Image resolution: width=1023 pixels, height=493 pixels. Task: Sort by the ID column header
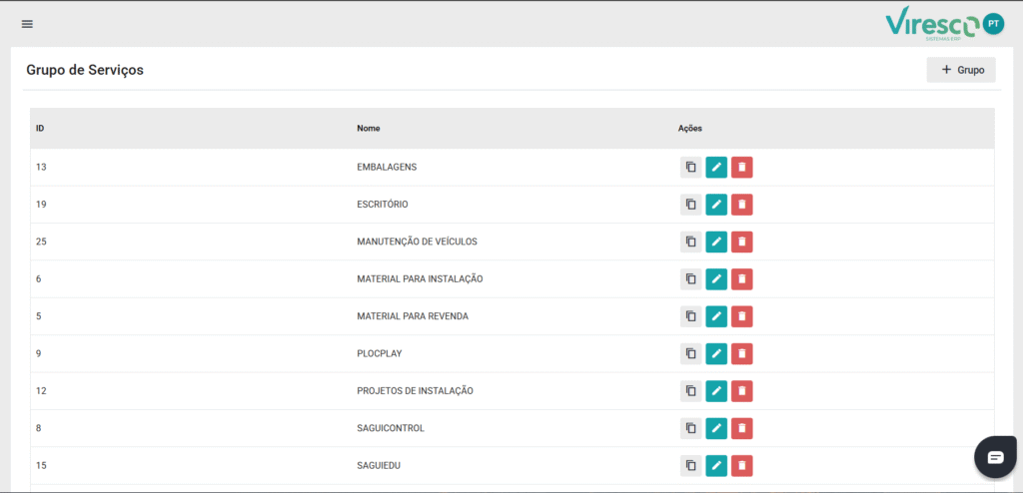pyautogui.click(x=40, y=129)
